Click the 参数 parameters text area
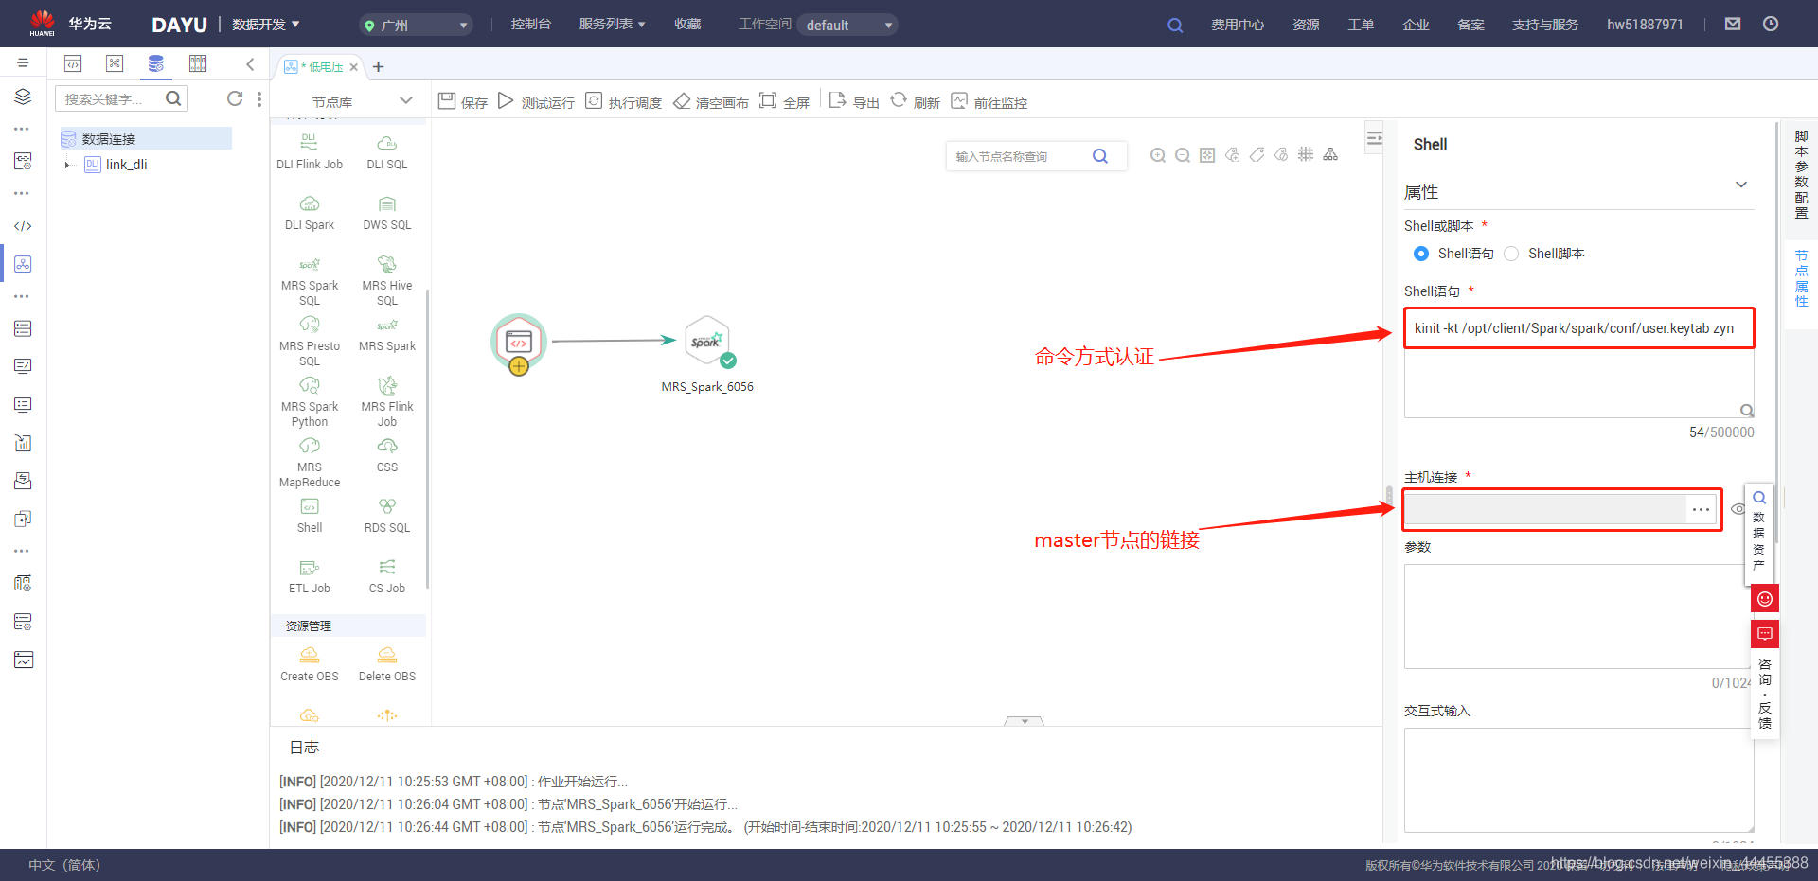Image resolution: width=1818 pixels, height=881 pixels. click(1578, 616)
